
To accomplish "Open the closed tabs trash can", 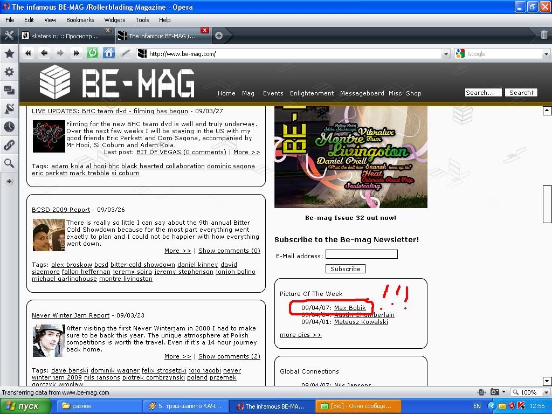I will (x=544, y=35).
